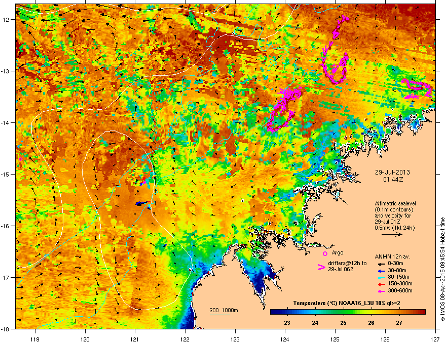Image resolution: width=446 pixels, height=344 pixels.
Task: Click the longitude axis label '119'
Action: [x=35, y=339]
